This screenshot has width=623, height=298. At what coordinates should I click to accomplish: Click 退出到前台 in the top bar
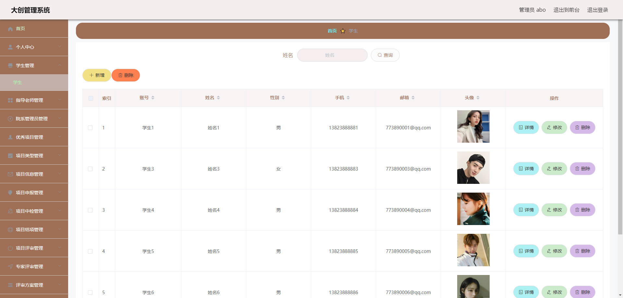tap(566, 10)
